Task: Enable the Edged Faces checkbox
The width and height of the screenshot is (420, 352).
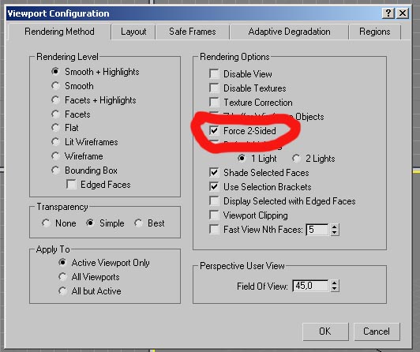Action: click(71, 185)
